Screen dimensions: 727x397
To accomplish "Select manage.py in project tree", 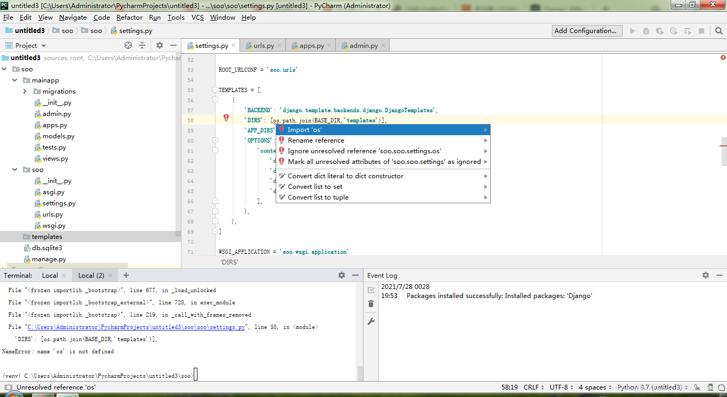I will click(x=49, y=259).
